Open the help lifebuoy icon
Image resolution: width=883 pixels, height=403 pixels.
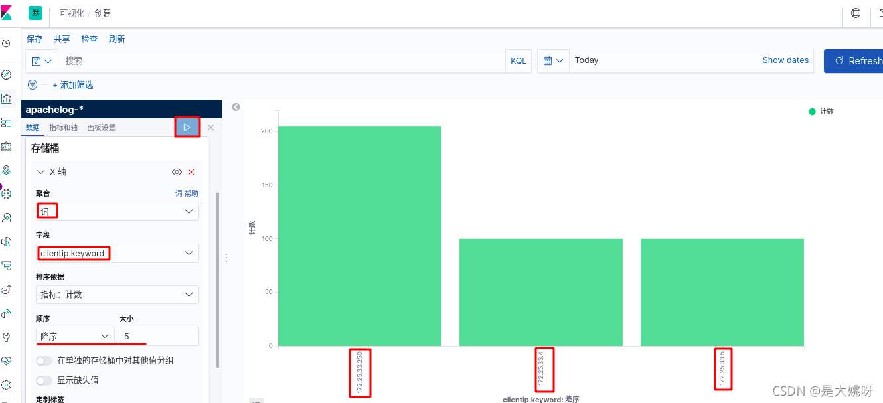856,13
